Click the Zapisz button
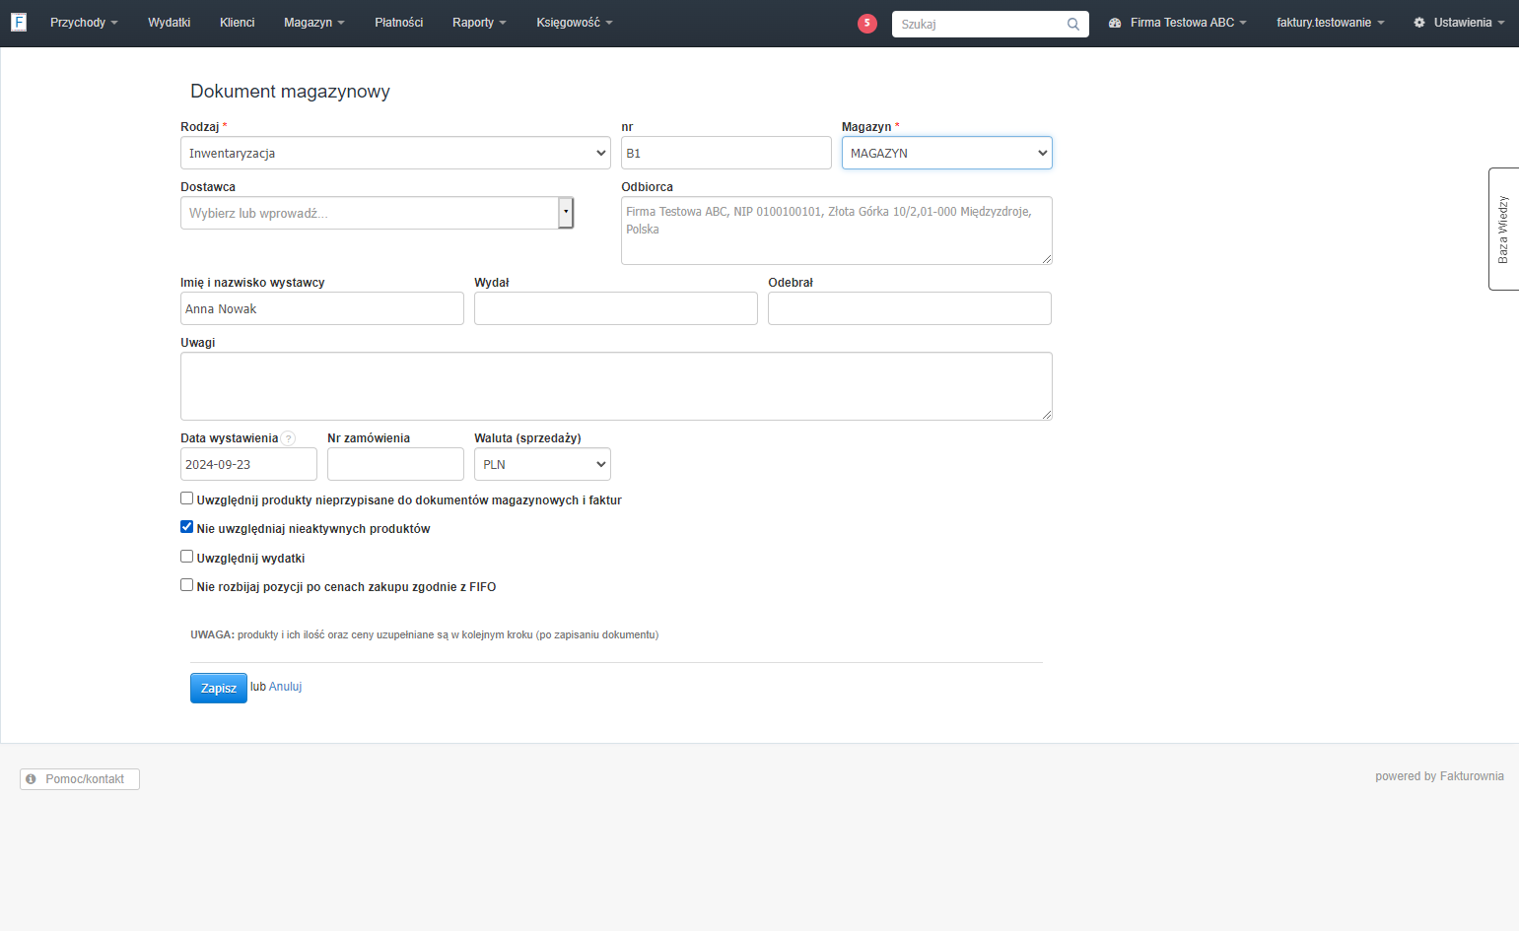 [x=219, y=688]
